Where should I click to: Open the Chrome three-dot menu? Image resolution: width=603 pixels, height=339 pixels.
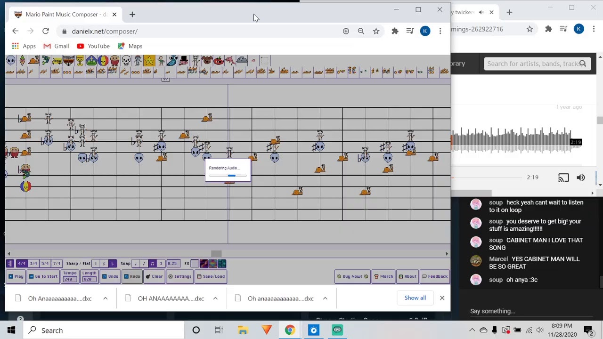(x=440, y=31)
